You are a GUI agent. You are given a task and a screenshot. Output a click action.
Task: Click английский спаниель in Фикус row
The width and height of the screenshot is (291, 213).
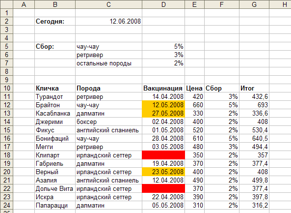(109, 130)
